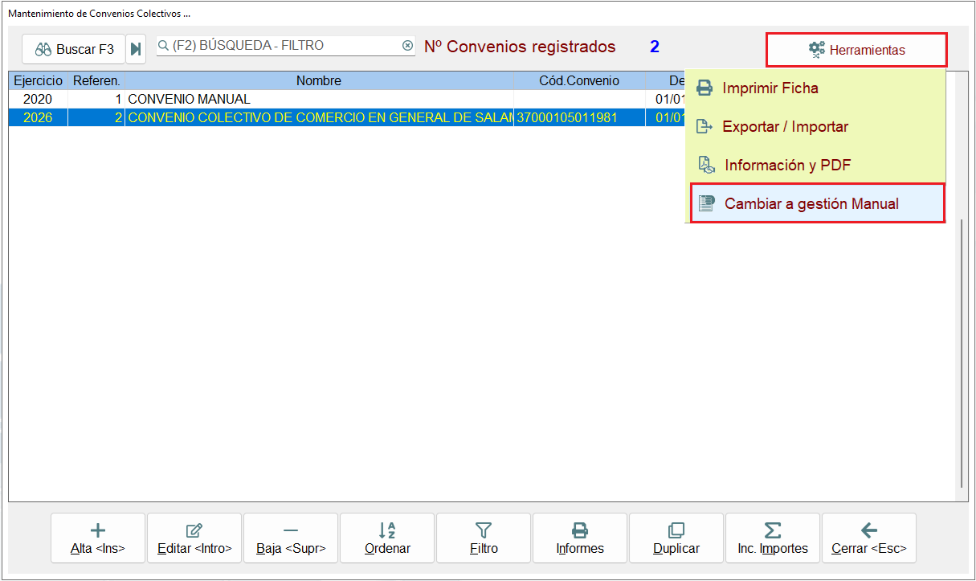The image size is (976, 581).
Task: Click the skip-to-next arrow beside Buscar
Action: [136, 49]
